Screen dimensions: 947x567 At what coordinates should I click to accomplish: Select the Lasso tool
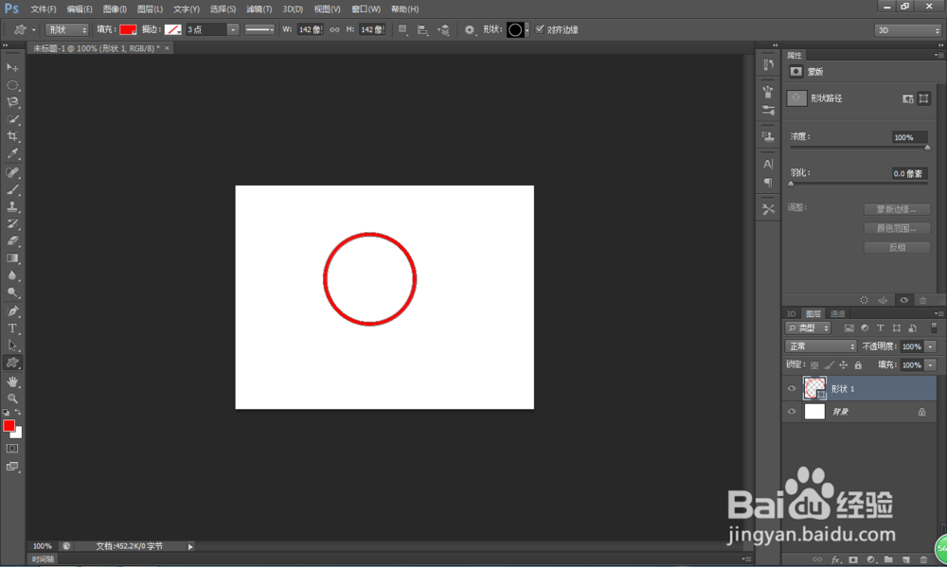pyautogui.click(x=12, y=102)
